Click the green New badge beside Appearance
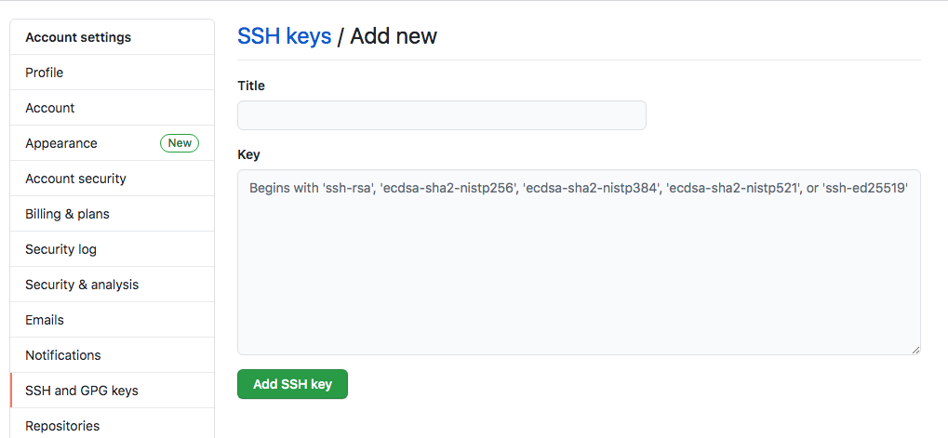The image size is (948, 438). (x=180, y=143)
